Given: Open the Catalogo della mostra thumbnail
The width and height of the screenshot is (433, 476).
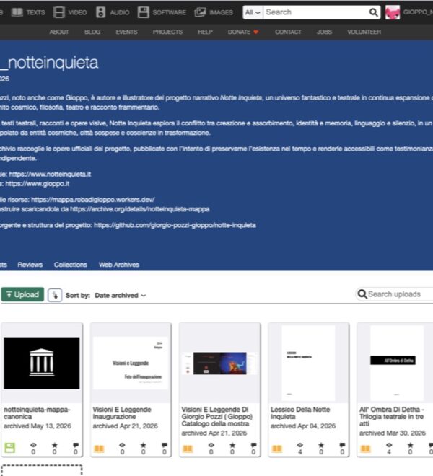Looking at the screenshot, I should tap(219, 363).
